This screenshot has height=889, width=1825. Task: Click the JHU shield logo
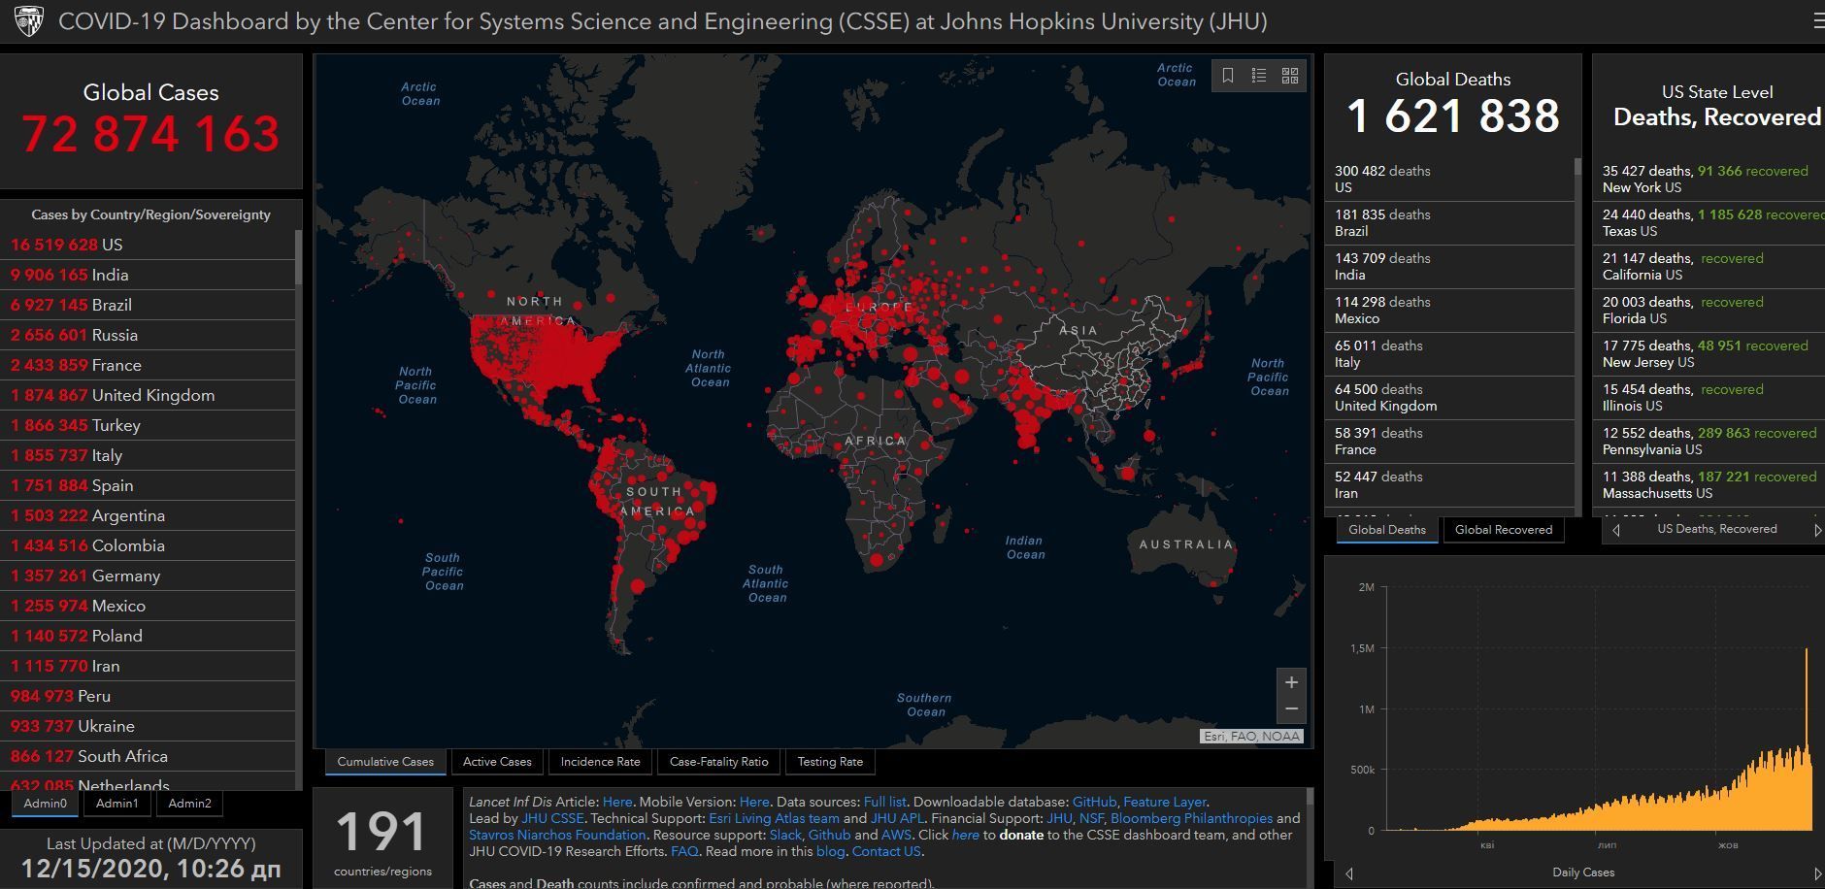pos(28,21)
